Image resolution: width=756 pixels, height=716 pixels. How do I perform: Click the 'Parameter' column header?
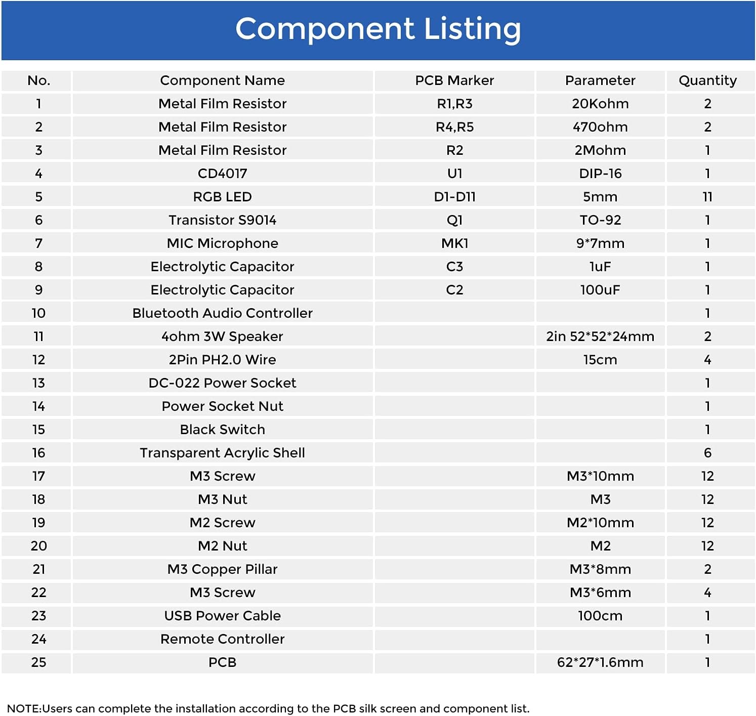[x=600, y=80]
